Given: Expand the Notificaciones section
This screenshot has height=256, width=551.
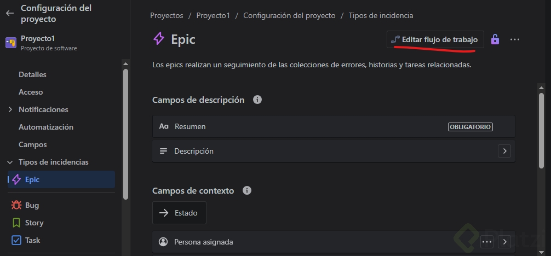Looking at the screenshot, I should coord(10,109).
